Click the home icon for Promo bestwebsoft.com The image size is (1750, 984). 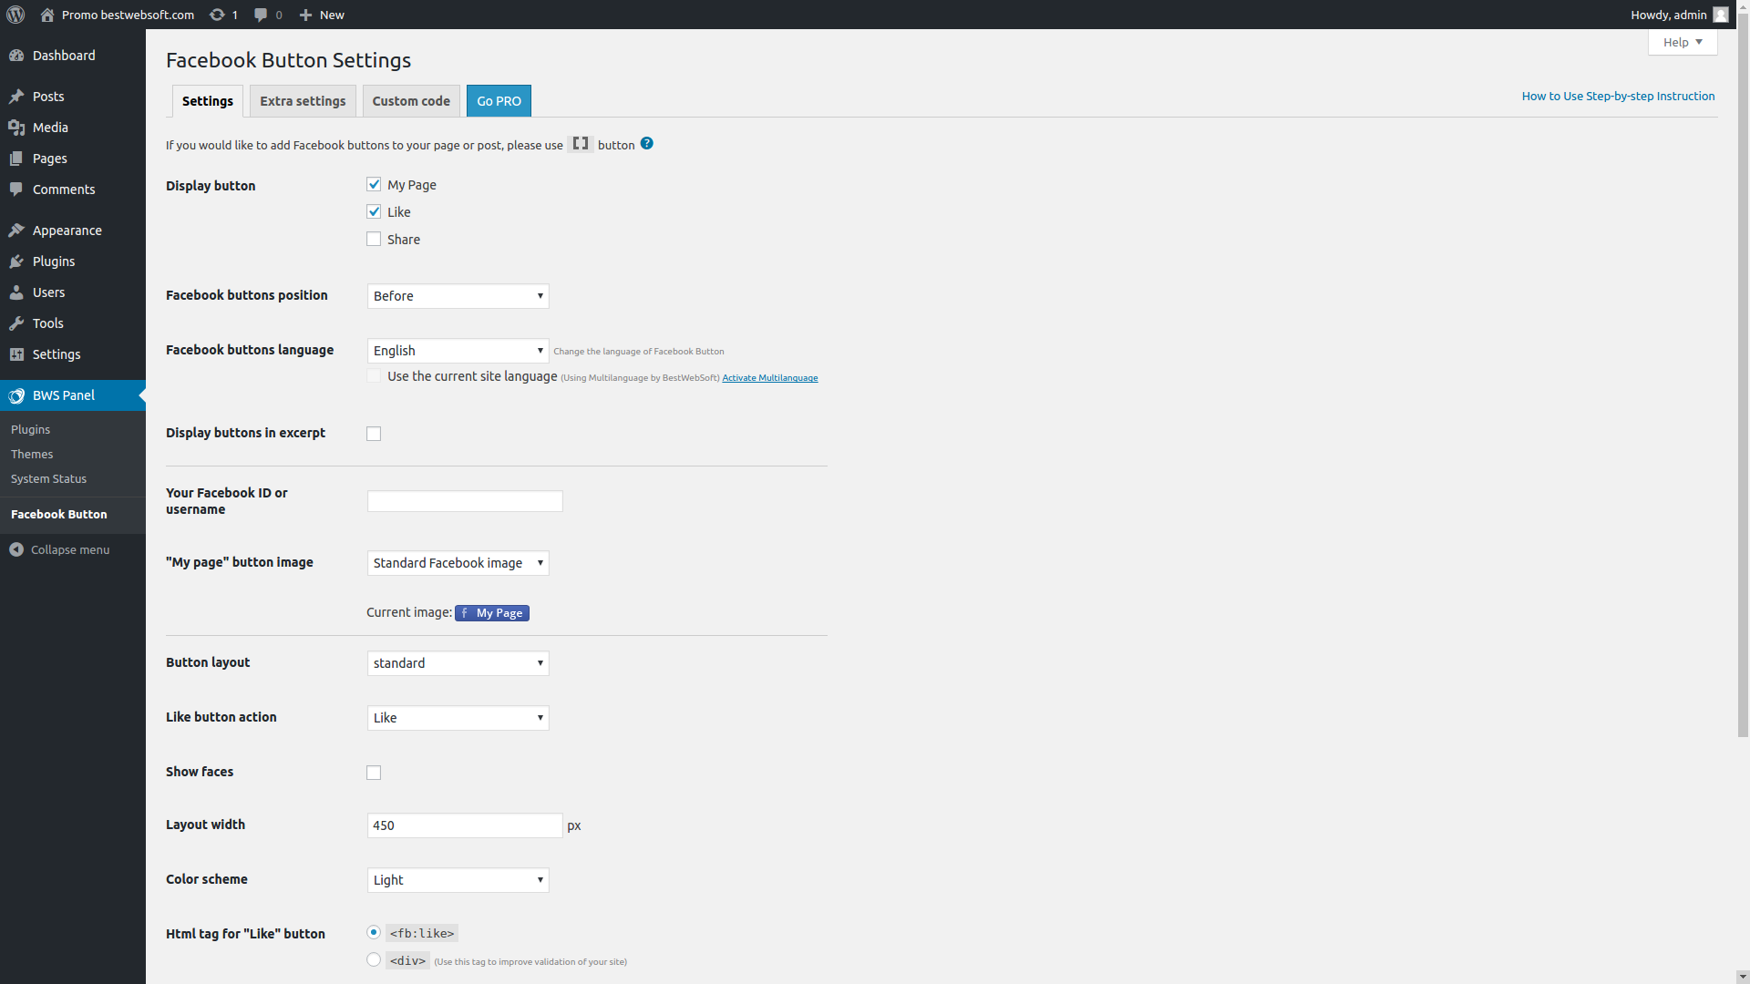[47, 15]
